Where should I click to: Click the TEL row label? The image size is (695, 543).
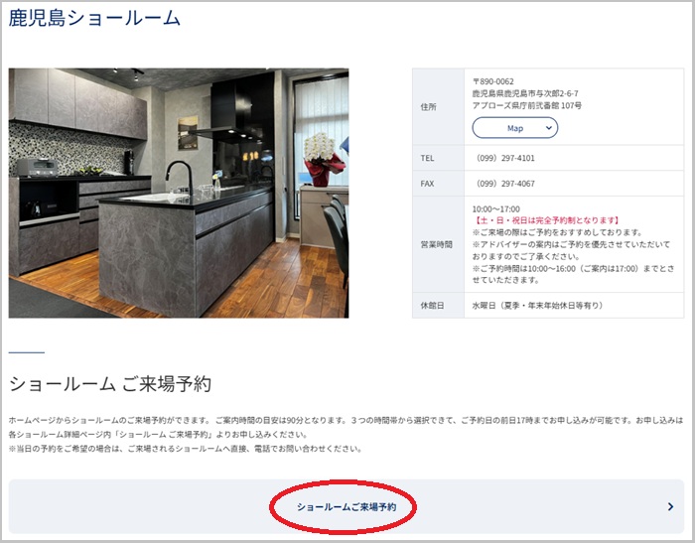click(x=428, y=158)
